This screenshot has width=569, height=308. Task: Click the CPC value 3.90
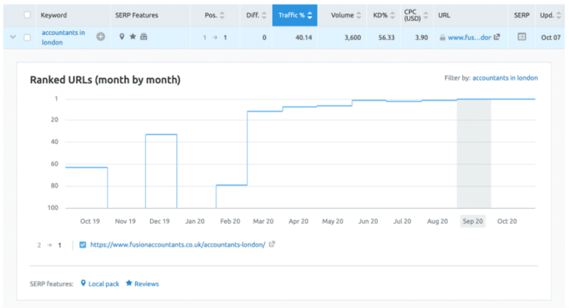(421, 37)
